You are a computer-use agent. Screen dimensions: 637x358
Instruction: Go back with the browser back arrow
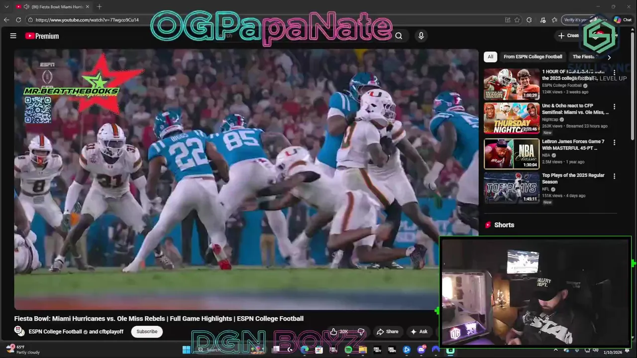point(6,20)
